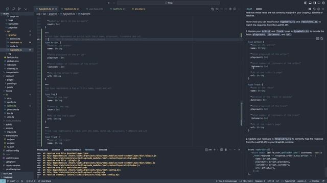
Task: Open the MORE tab in side panel
Action: [x=259, y=9]
